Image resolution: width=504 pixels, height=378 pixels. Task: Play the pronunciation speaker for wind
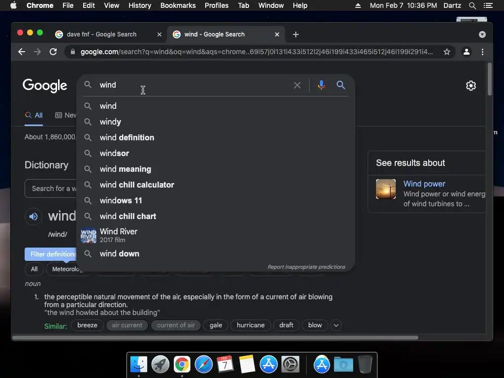[33, 217]
